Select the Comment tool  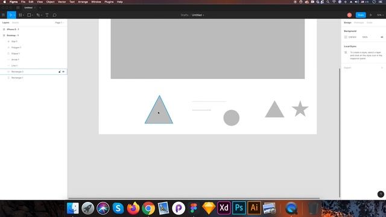click(55, 15)
